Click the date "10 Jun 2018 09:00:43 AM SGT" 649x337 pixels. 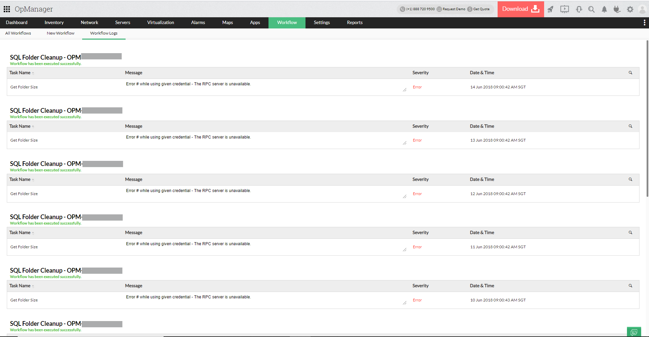tap(498, 300)
